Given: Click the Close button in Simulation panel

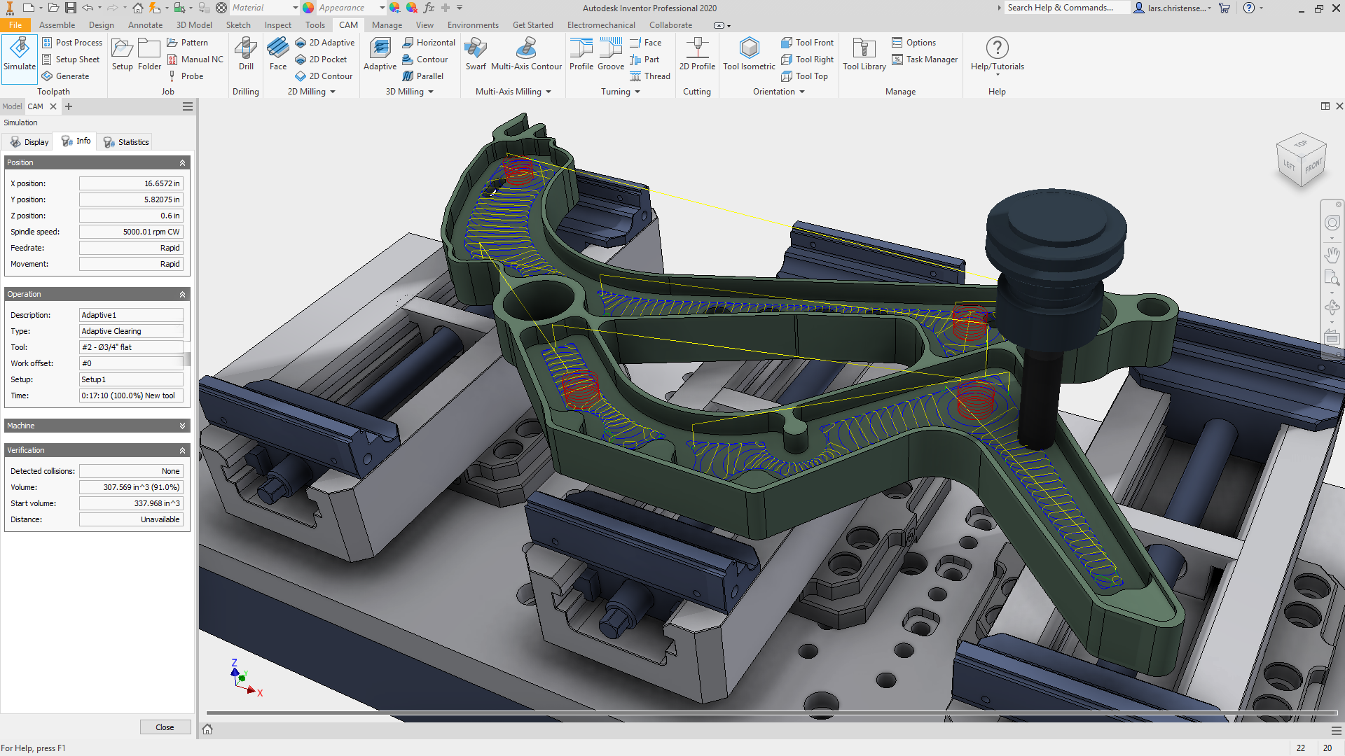Looking at the screenshot, I should click(x=165, y=727).
